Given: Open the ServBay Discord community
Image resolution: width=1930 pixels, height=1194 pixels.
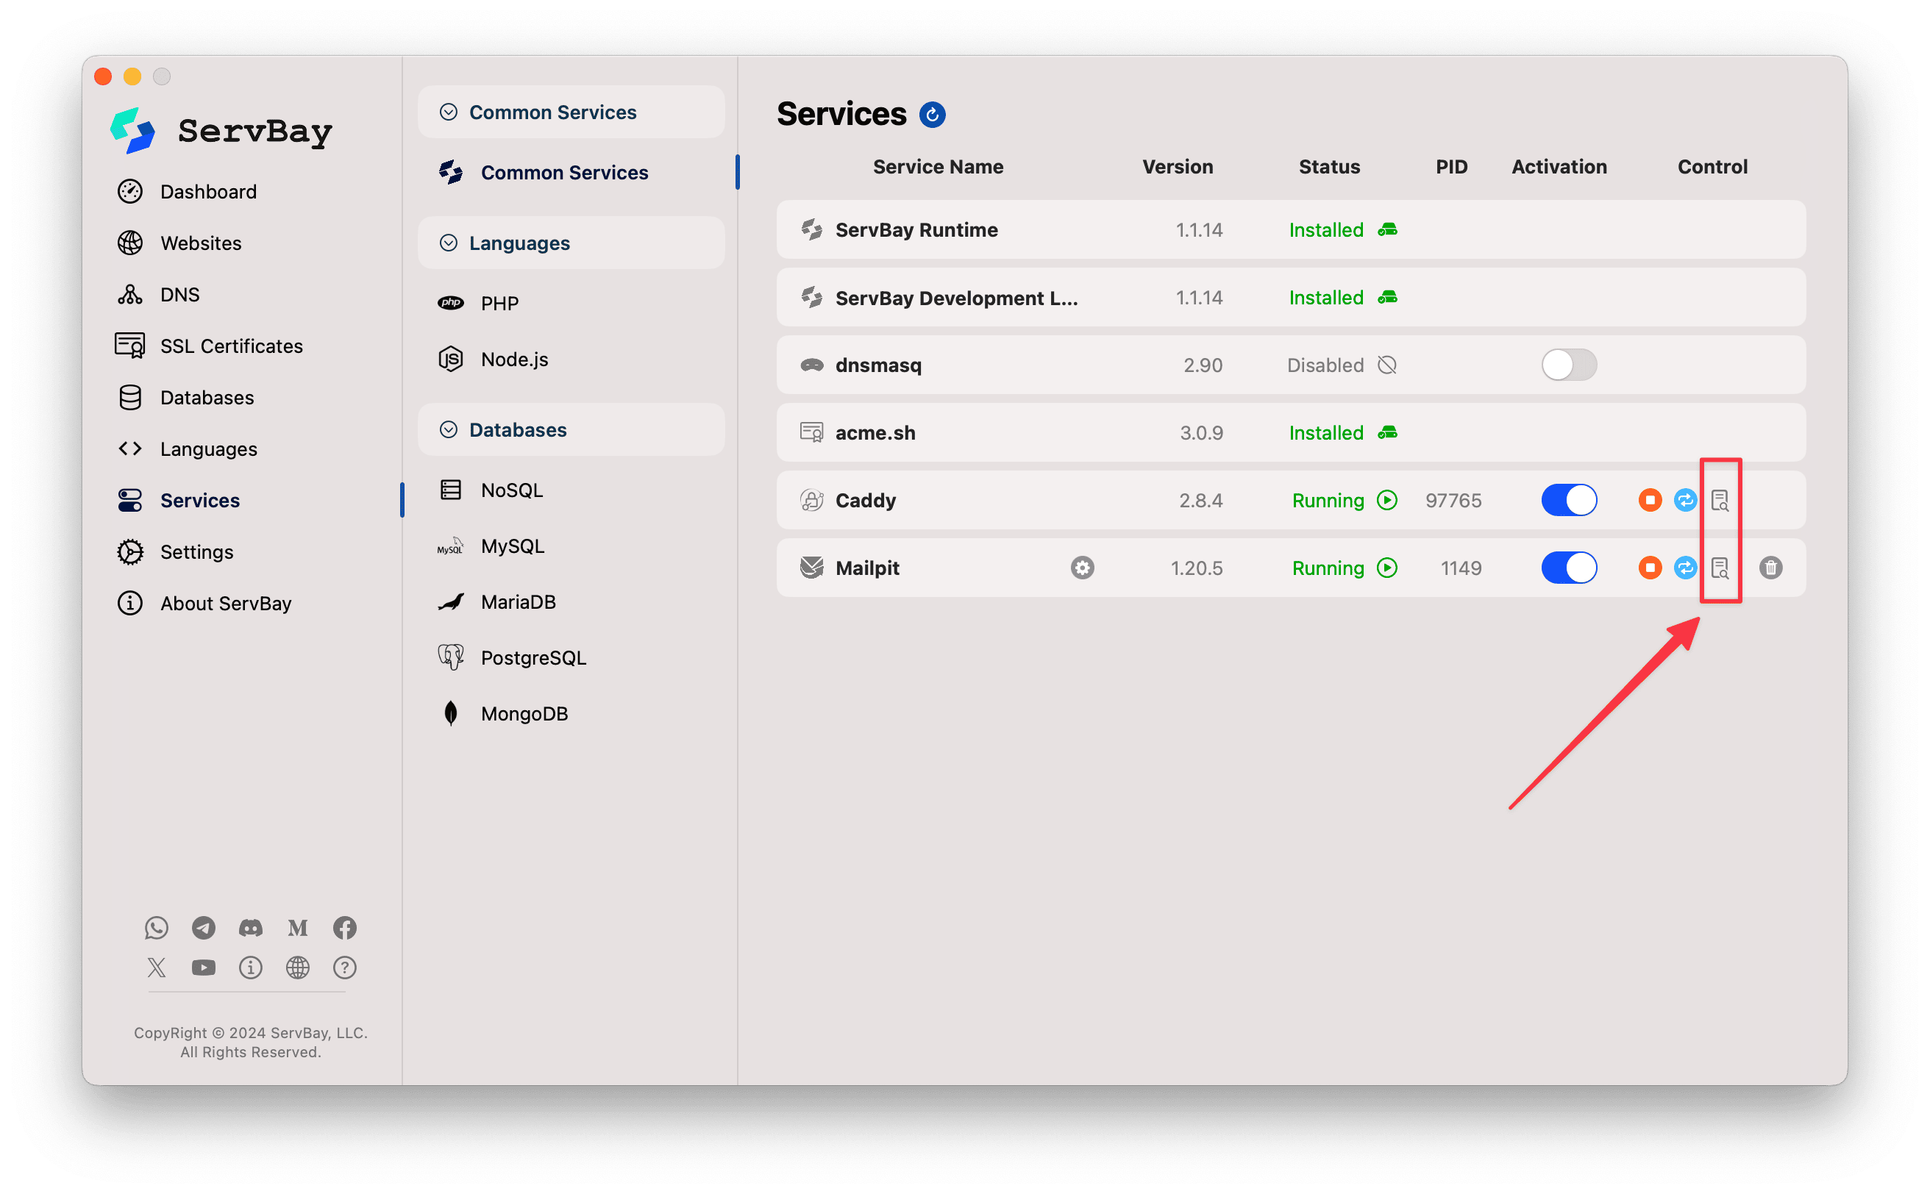Looking at the screenshot, I should tap(250, 928).
